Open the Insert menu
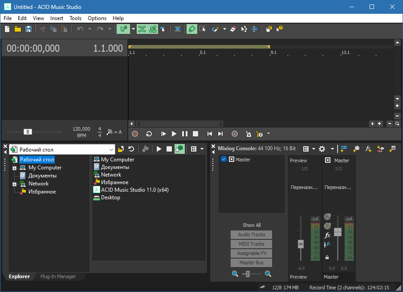403x292 pixels. point(57,18)
